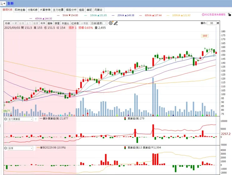The height and width of the screenshot is (175, 232).
Task: Switch to the 即時走勢 tab
Action: (20, 10)
